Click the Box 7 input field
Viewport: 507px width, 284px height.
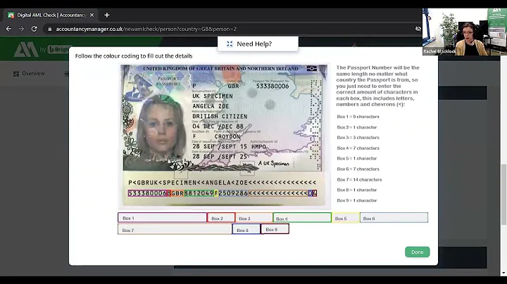(175, 229)
